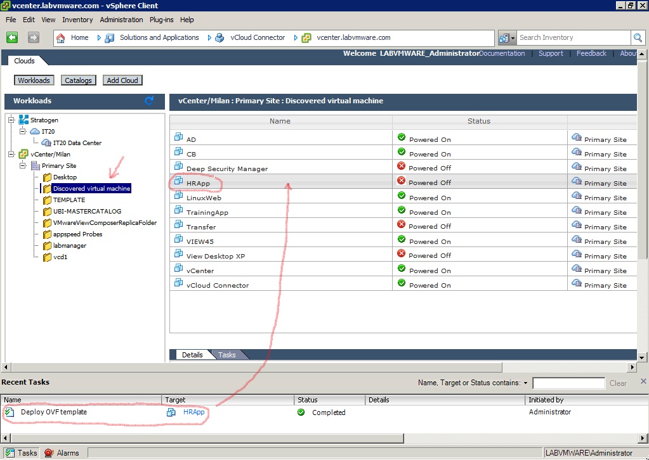Select the labmanager folder
649x460 pixels.
70,245
